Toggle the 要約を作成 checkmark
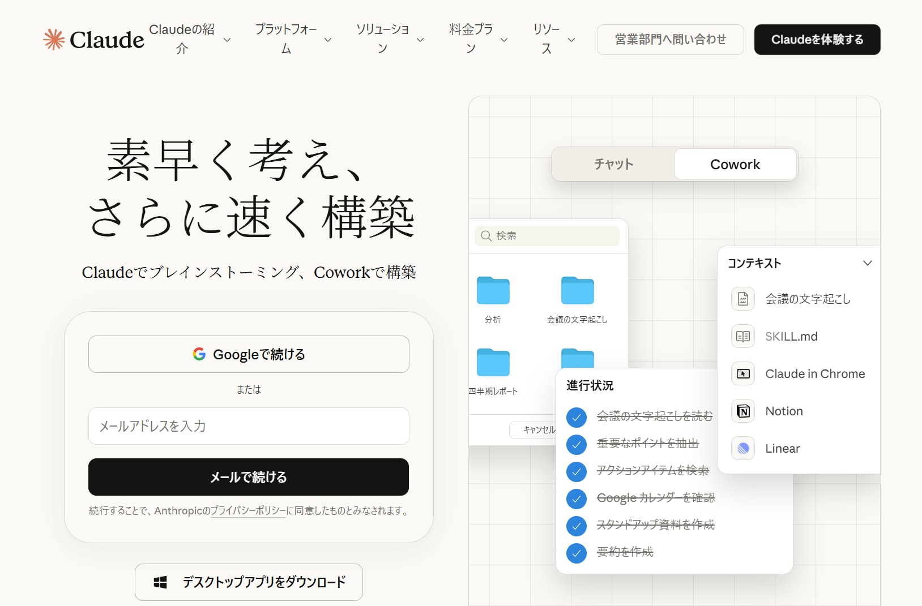 577,553
